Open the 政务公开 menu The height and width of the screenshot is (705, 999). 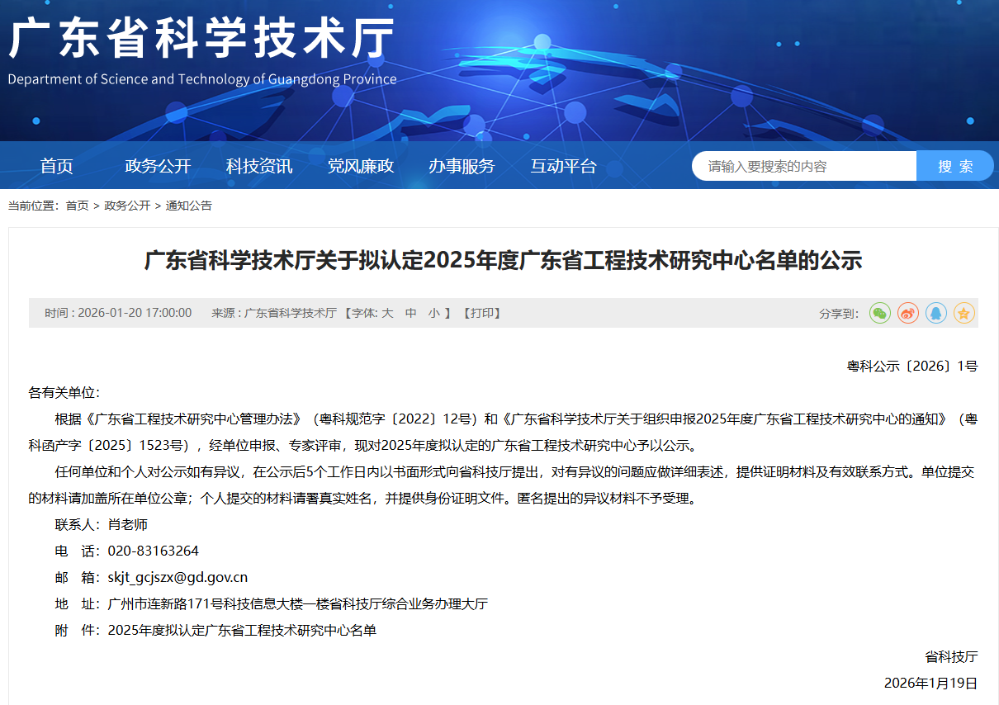pyautogui.click(x=157, y=165)
